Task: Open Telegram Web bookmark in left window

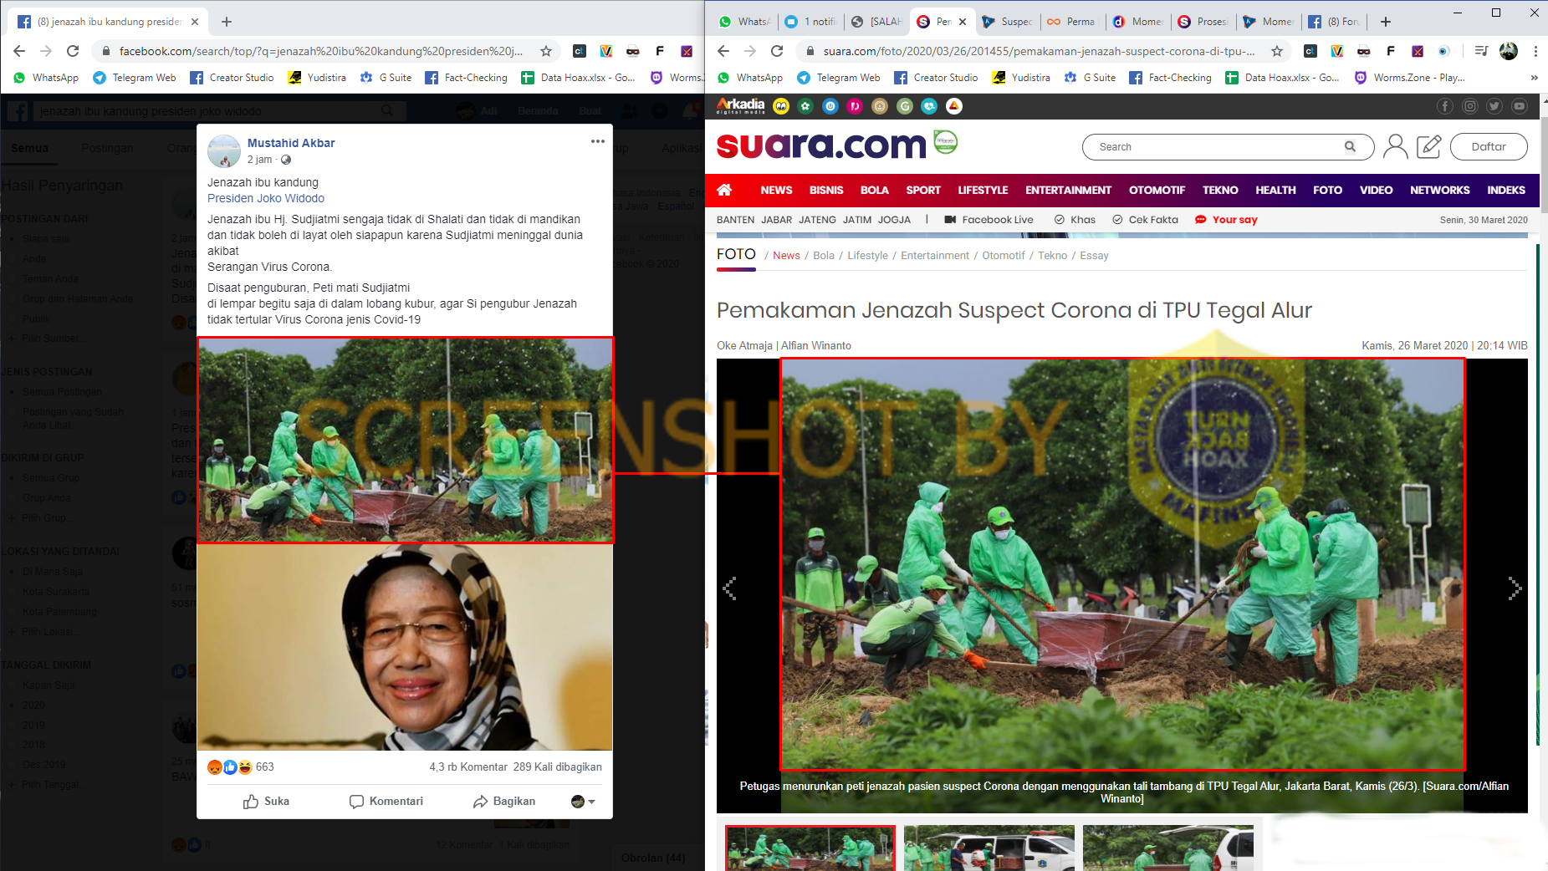Action: pos(134,78)
